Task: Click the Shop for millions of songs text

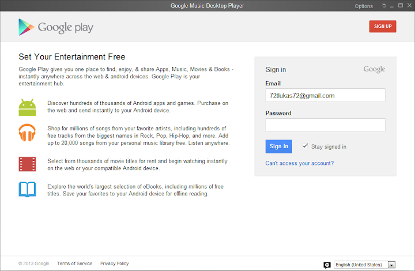Action: (138, 135)
